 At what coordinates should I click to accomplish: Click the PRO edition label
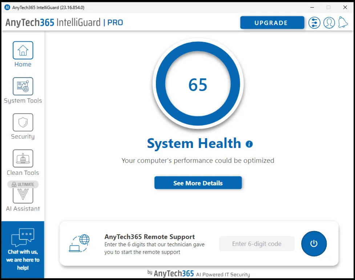115,22
